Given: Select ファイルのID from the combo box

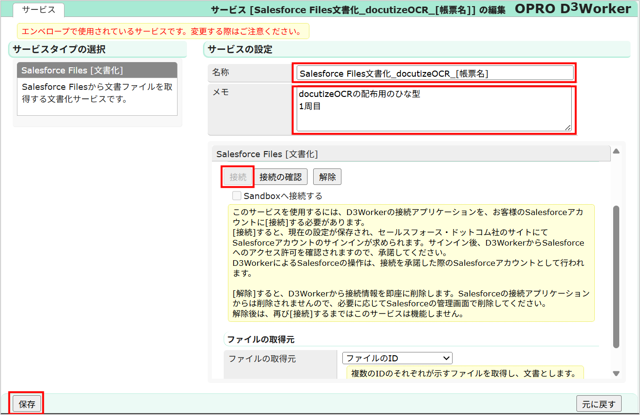Looking at the screenshot, I should 397,358.
